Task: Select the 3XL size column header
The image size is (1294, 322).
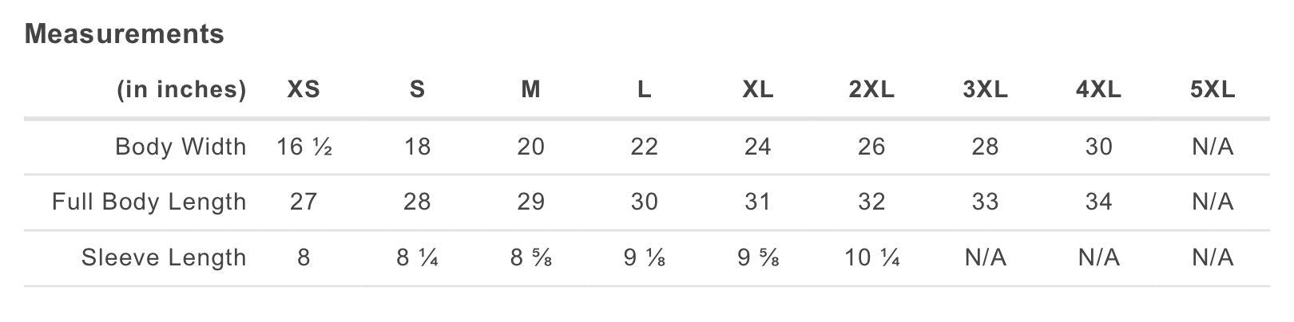Action: 985,90
